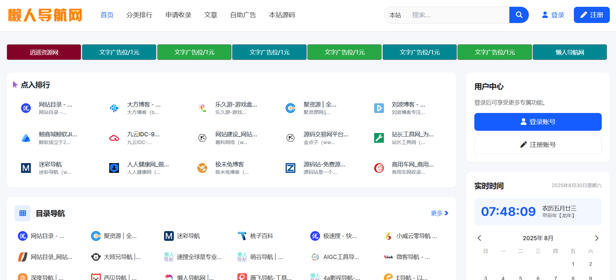Image resolution: width=616 pixels, height=280 pixels.
Task: Click the 注册账号 button
Action: point(538,145)
